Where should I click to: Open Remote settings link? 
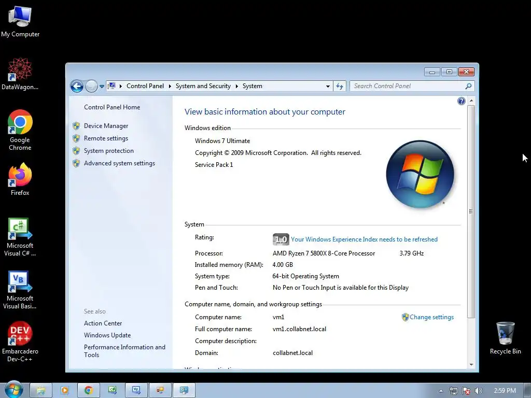pyautogui.click(x=106, y=138)
